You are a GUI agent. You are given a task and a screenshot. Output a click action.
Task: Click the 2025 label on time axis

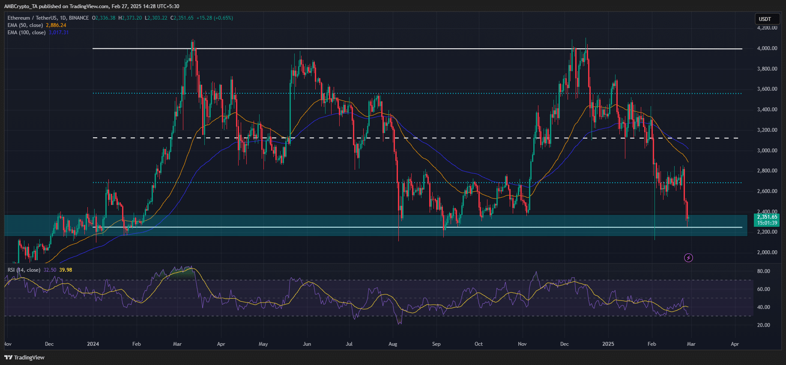click(608, 344)
